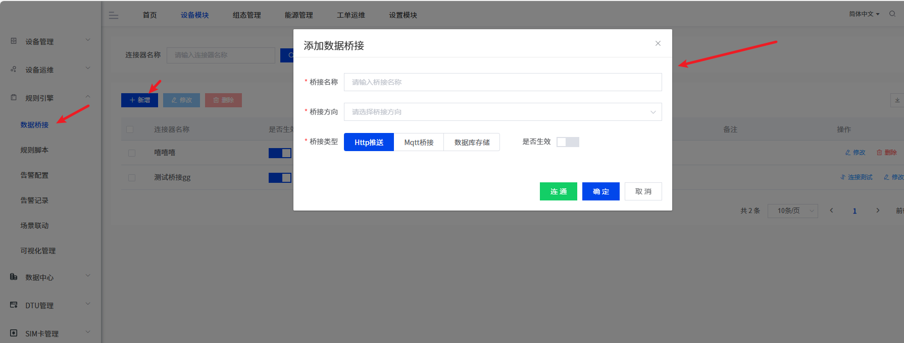Toggle the 是否生效 switch in the dialog

point(568,142)
